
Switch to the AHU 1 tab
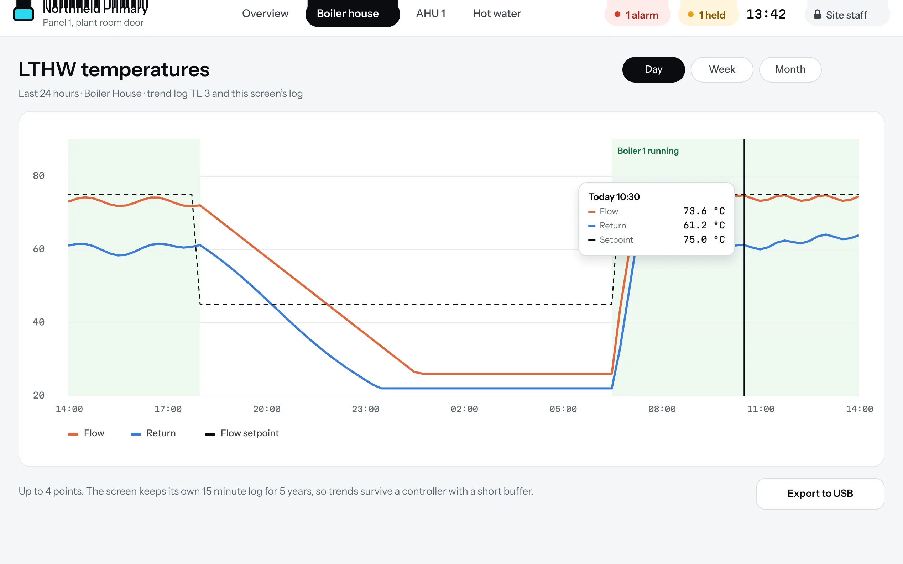pyautogui.click(x=430, y=14)
